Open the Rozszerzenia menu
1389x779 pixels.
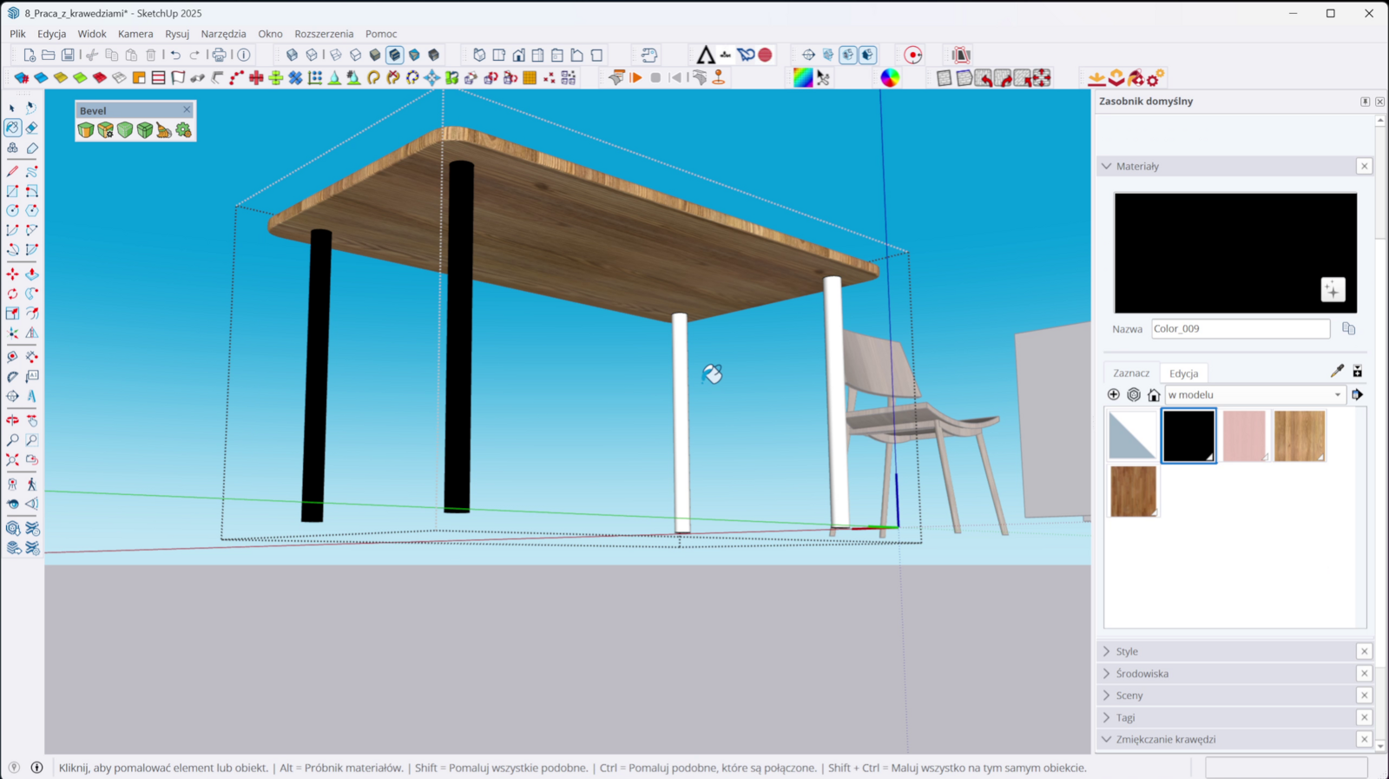point(324,34)
